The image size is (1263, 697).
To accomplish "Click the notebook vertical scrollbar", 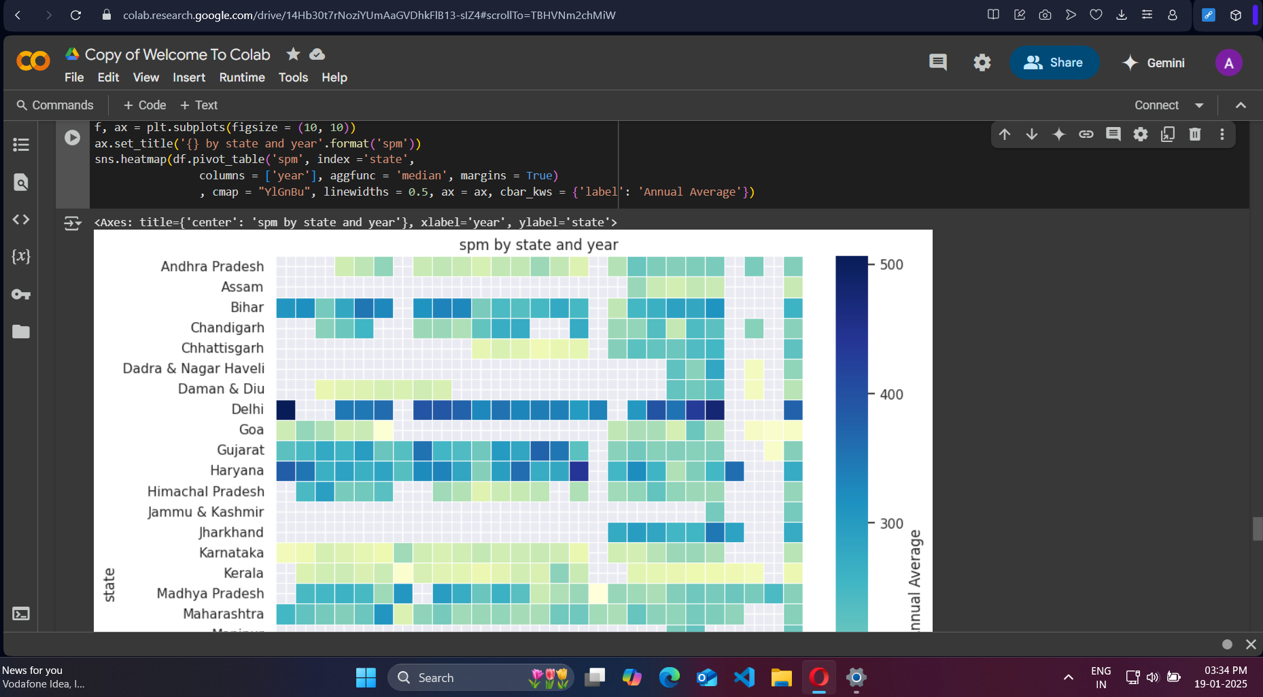I will [1258, 529].
